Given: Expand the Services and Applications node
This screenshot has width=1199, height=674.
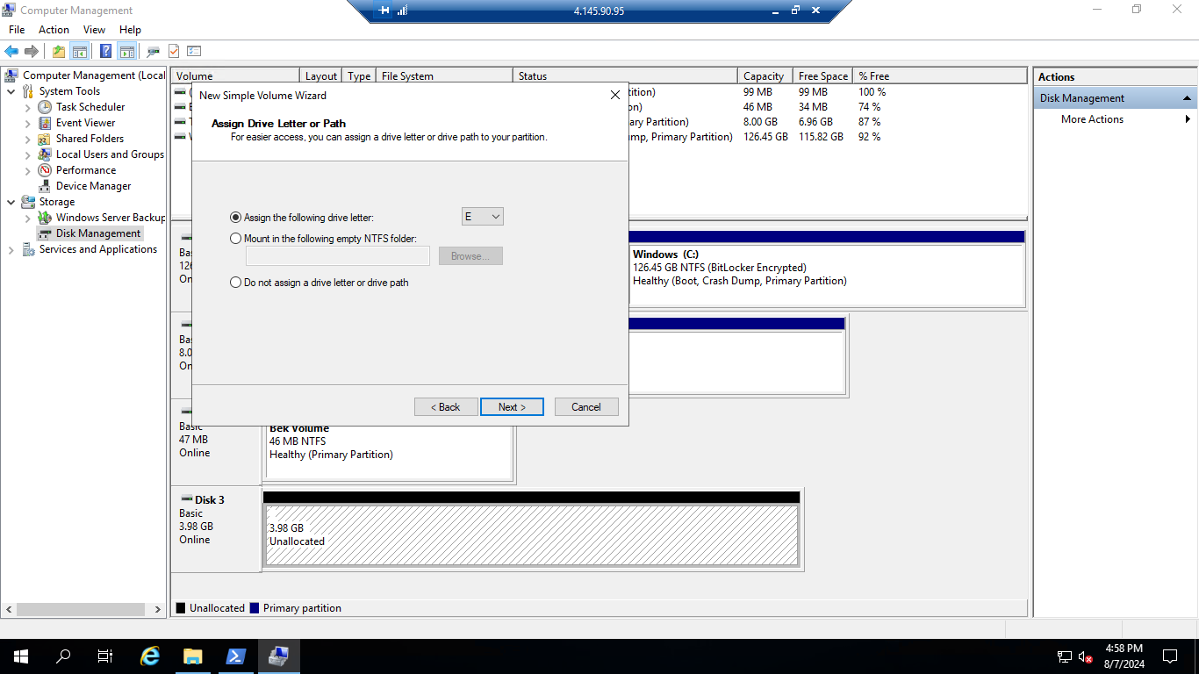Looking at the screenshot, I should pos(11,249).
